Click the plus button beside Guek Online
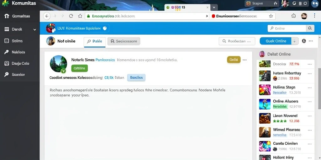 click(295, 41)
